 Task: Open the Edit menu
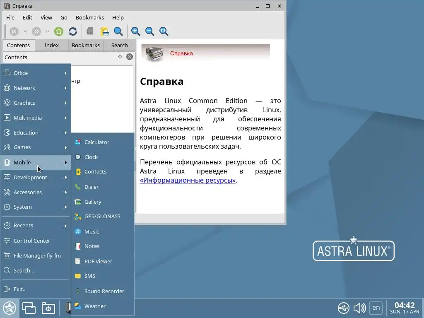coord(27,17)
